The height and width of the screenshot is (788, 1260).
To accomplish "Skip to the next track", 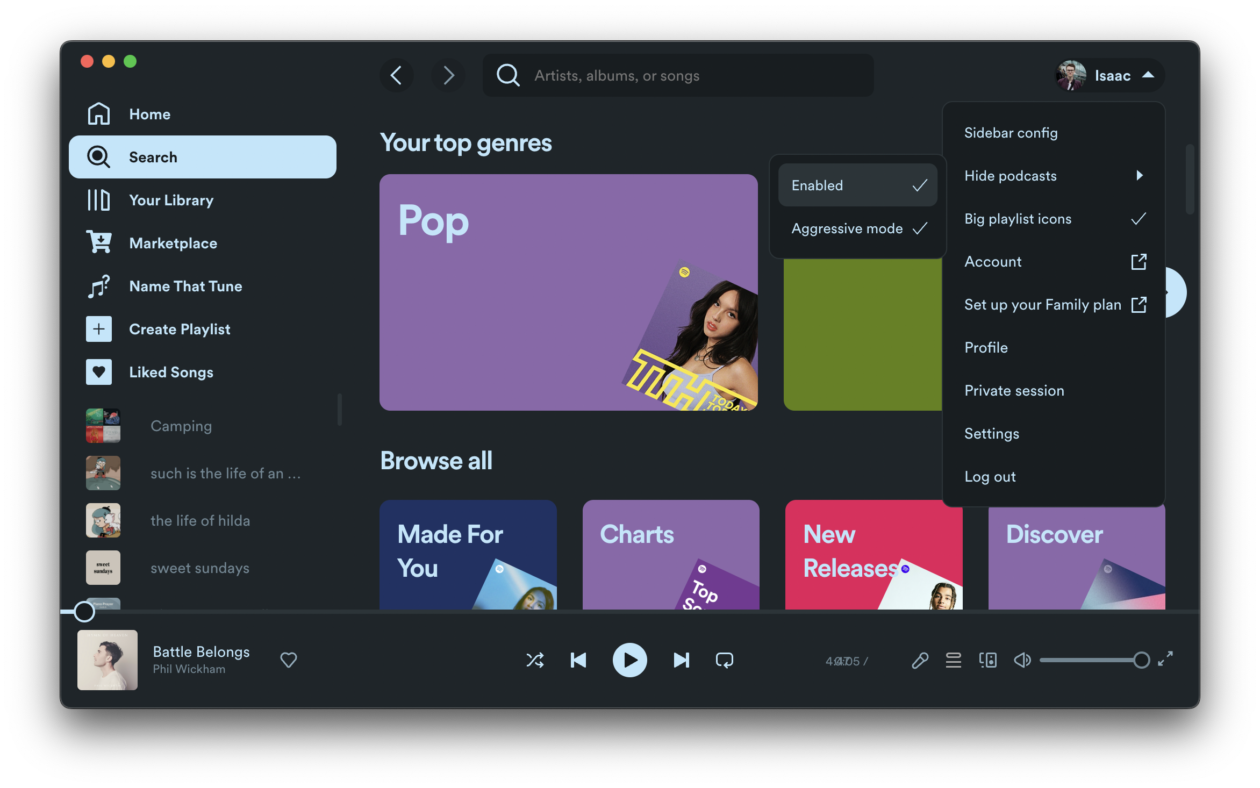I will click(681, 660).
